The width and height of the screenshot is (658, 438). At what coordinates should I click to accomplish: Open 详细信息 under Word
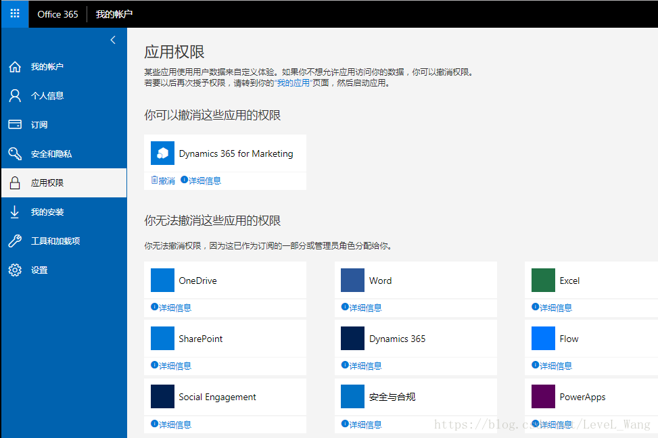(x=361, y=308)
